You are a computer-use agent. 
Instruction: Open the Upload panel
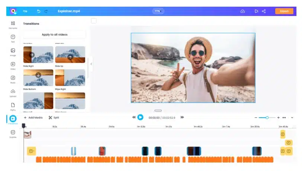tap(13, 93)
